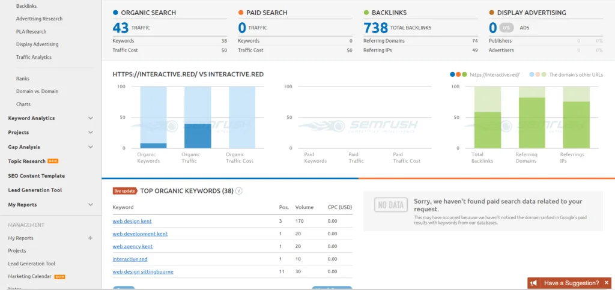Click the Display Advertising panel heading

pyautogui.click(x=532, y=13)
